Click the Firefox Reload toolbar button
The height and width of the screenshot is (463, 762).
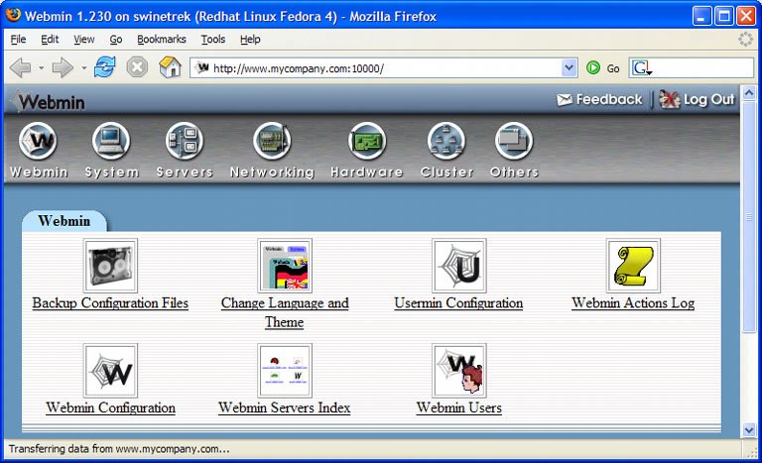(105, 67)
